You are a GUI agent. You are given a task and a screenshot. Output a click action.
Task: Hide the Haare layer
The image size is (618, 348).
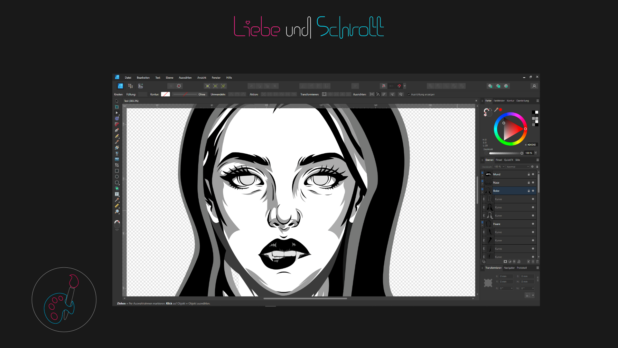coord(533,224)
